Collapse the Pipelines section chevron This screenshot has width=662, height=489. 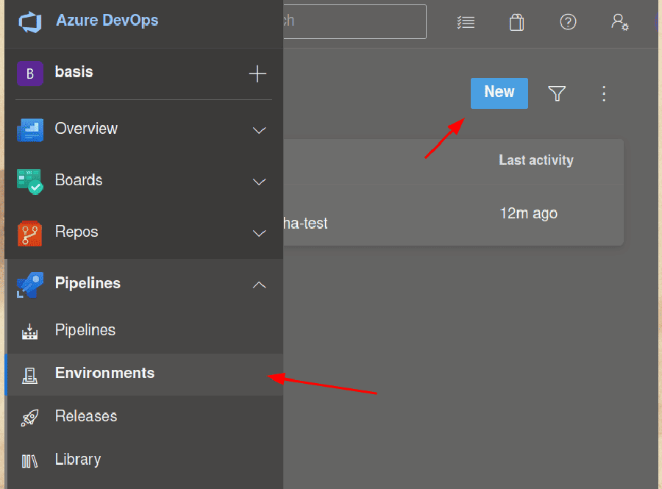click(259, 285)
